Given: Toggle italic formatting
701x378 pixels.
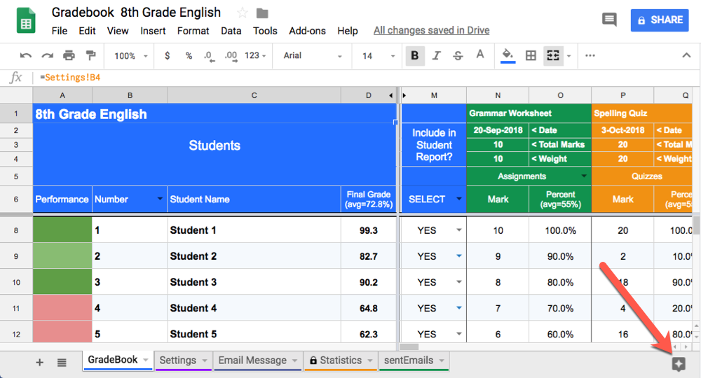Looking at the screenshot, I should click(x=437, y=56).
